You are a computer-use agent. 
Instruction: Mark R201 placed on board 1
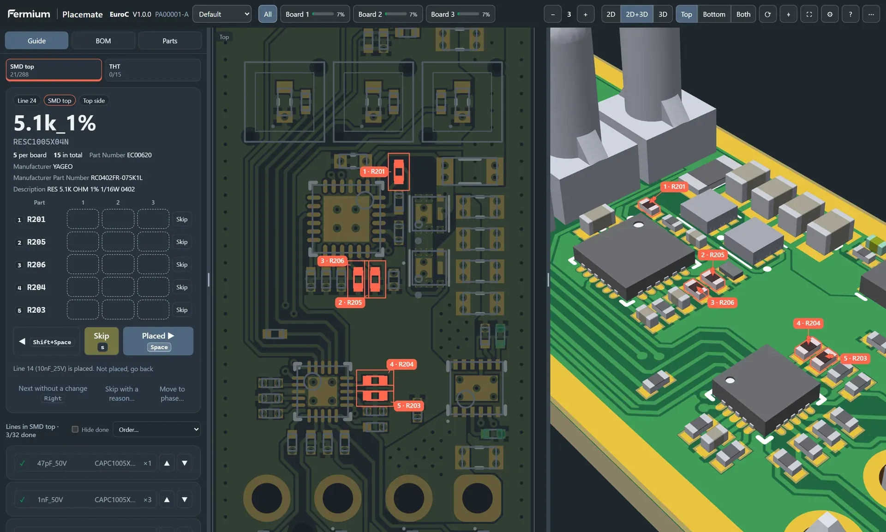pyautogui.click(x=83, y=219)
